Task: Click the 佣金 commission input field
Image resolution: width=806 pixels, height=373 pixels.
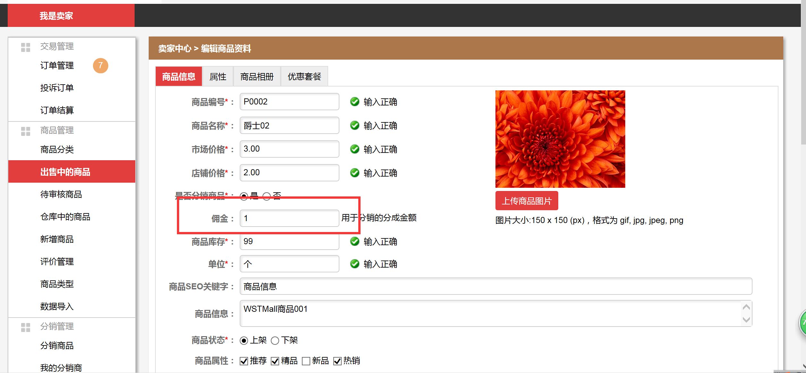Action: pyautogui.click(x=289, y=218)
